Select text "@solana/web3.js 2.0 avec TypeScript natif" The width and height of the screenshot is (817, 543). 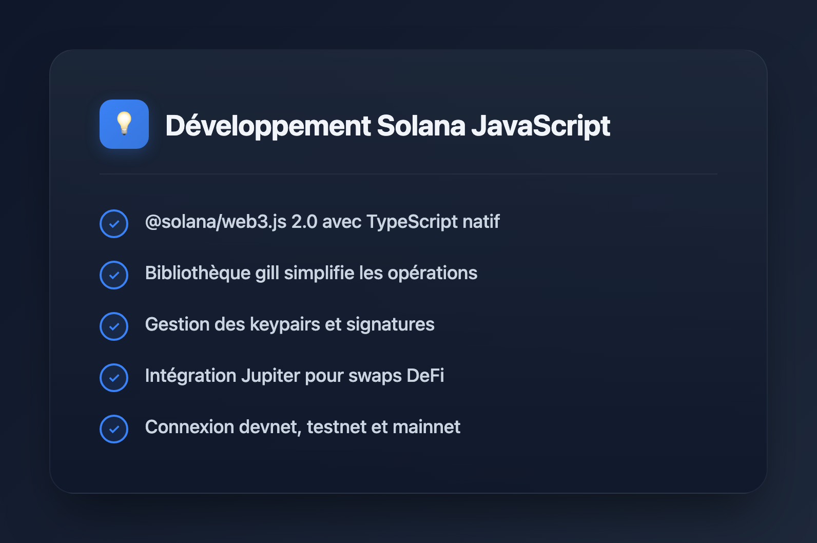322,222
